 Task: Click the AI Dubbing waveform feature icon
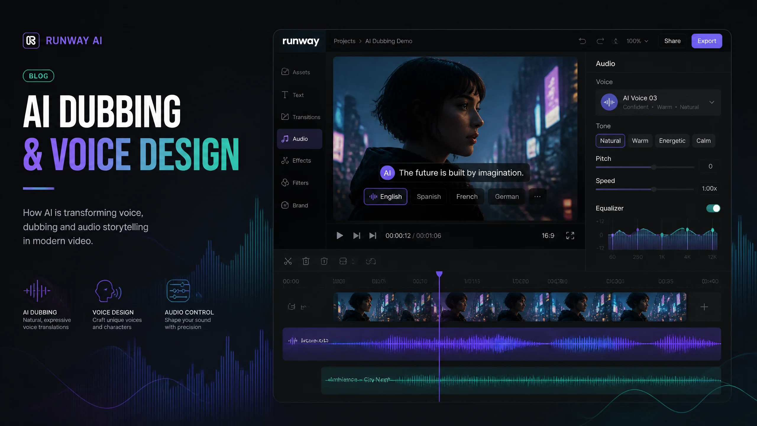[37, 291]
